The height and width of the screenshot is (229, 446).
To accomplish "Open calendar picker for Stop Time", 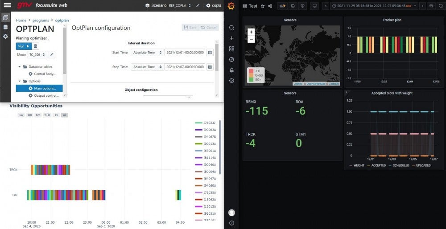I will pyautogui.click(x=210, y=67).
